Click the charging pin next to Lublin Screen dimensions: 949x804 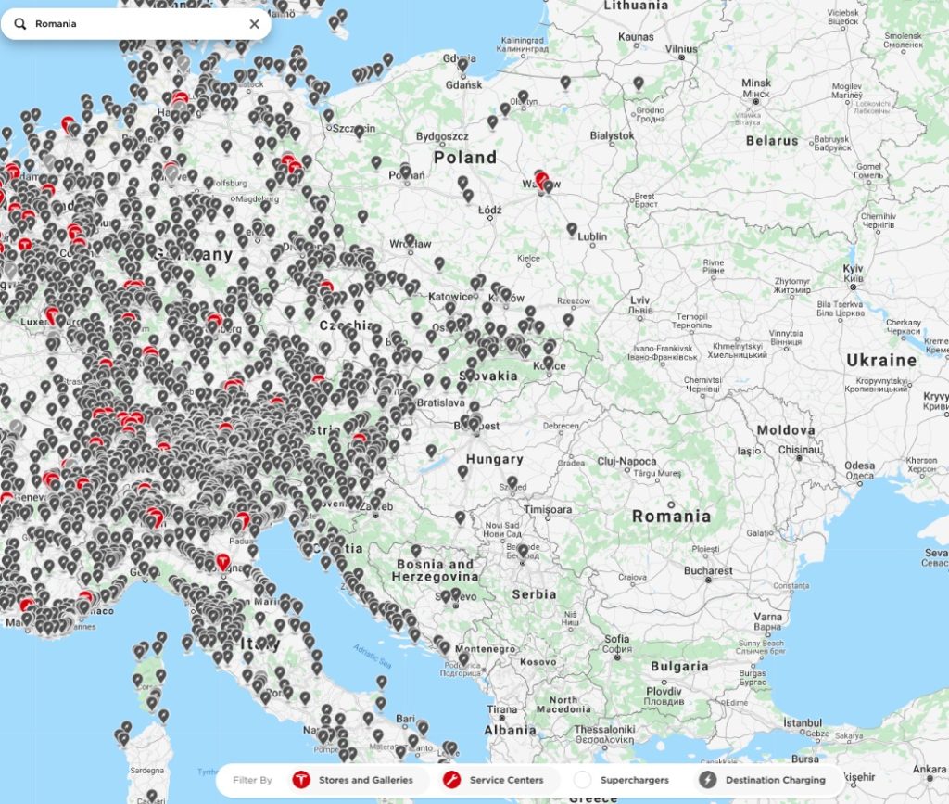(x=572, y=228)
